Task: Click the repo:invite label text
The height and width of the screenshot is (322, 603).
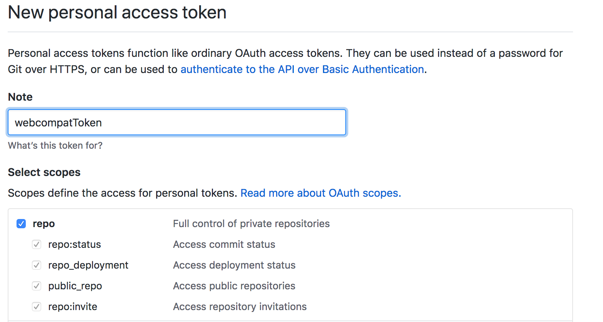Action: [73, 307]
